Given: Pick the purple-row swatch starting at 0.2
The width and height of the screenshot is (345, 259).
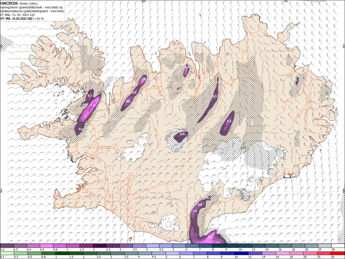Looking at the screenshot, I should (7, 246).
